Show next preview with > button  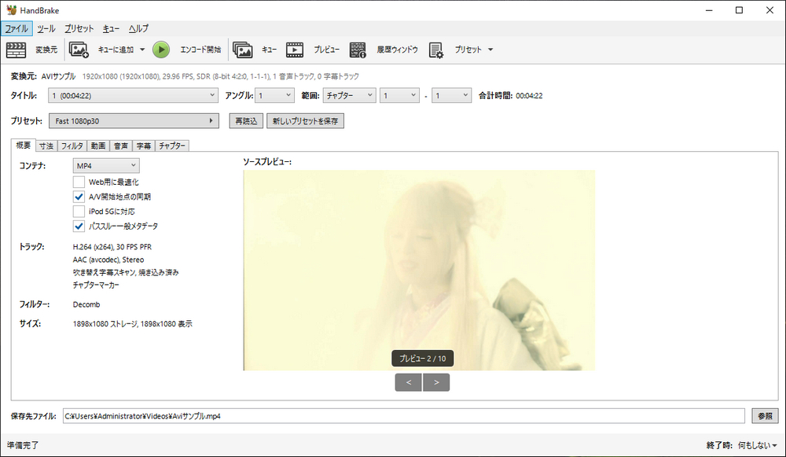(x=436, y=382)
